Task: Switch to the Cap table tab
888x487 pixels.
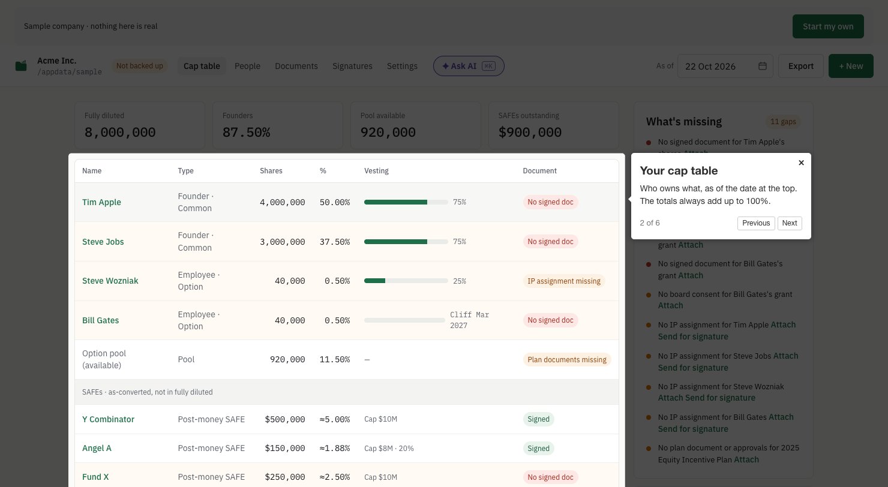Action: [x=202, y=66]
